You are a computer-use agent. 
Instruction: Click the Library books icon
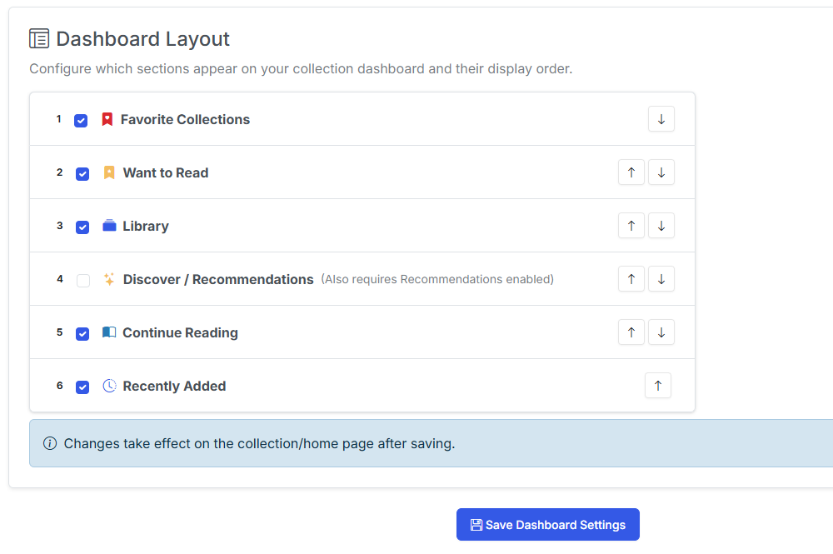[108, 225]
